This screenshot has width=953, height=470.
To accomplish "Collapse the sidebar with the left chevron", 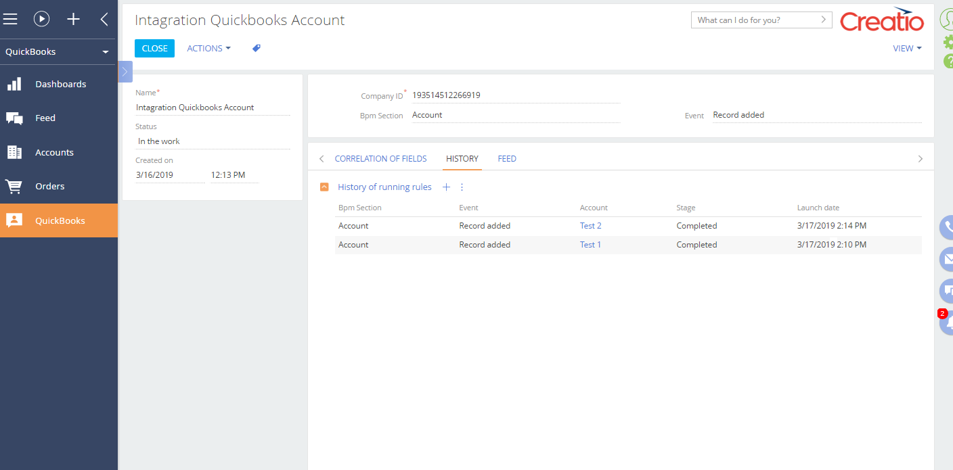I will click(x=104, y=19).
